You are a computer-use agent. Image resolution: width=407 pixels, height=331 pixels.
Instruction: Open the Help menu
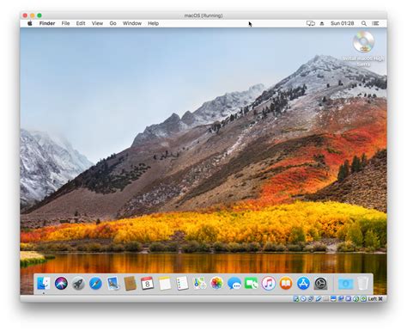(x=153, y=23)
